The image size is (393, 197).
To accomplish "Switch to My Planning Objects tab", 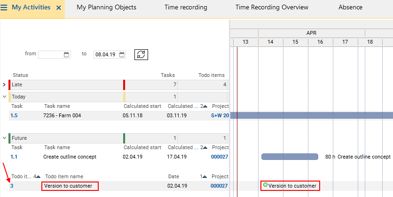I will tap(106, 8).
